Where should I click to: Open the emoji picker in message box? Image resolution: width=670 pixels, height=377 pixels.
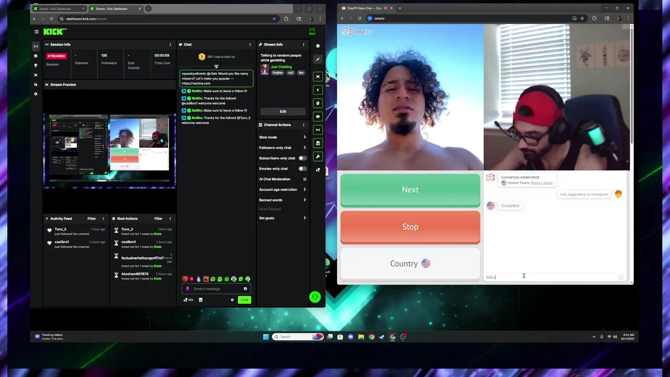click(245, 289)
